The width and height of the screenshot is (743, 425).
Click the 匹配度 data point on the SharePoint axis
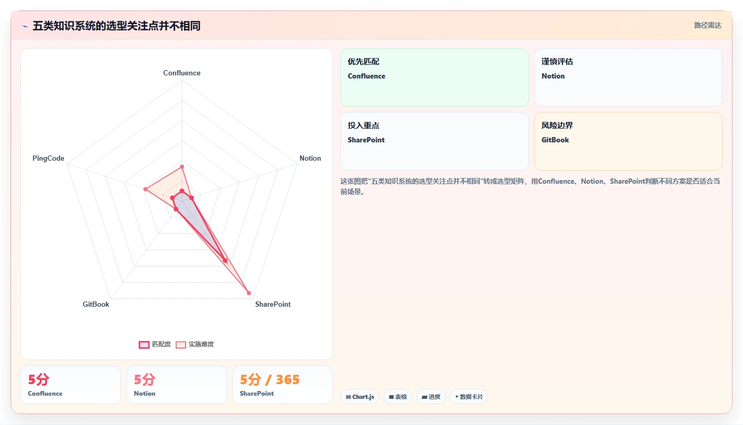click(225, 260)
